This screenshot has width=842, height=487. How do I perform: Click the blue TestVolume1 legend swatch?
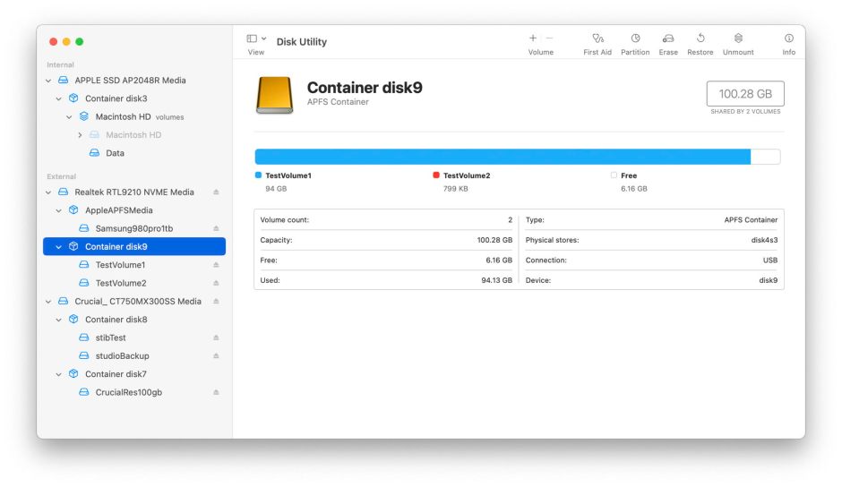point(259,175)
